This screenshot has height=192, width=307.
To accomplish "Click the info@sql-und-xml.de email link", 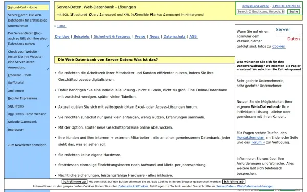I will pos(255,6).
